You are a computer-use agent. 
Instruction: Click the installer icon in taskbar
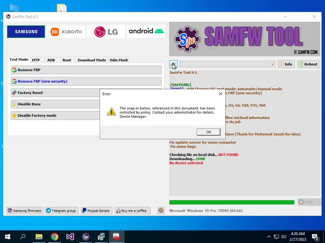click(101, 237)
